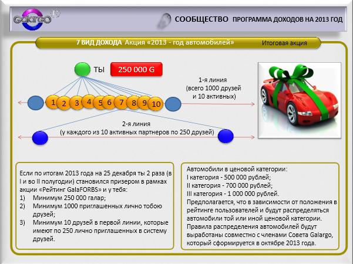The height and width of the screenshot is (264, 353).
Task: Click the steel-blue circle beside ball 1
Action: (36, 103)
